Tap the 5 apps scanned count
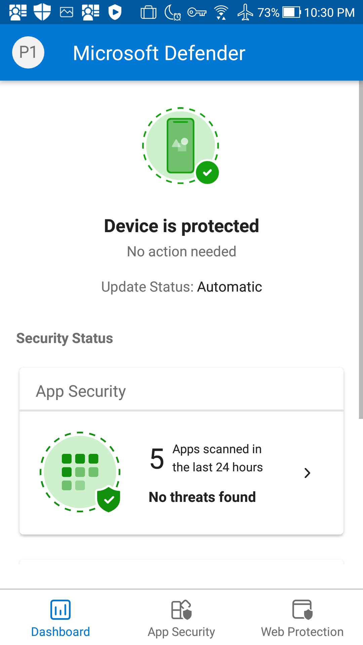This screenshot has width=363, height=645. pos(157,459)
